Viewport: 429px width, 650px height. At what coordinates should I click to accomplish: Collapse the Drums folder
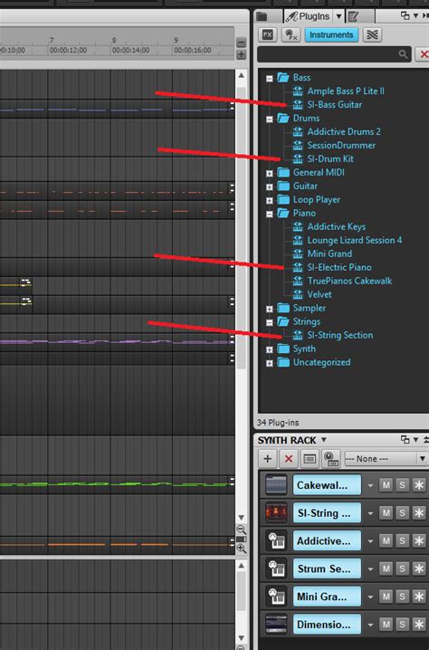270,119
